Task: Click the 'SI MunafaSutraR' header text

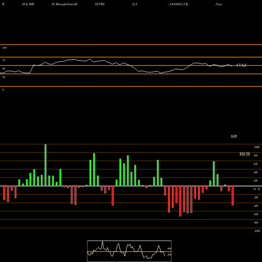Action: (x=64, y=4)
